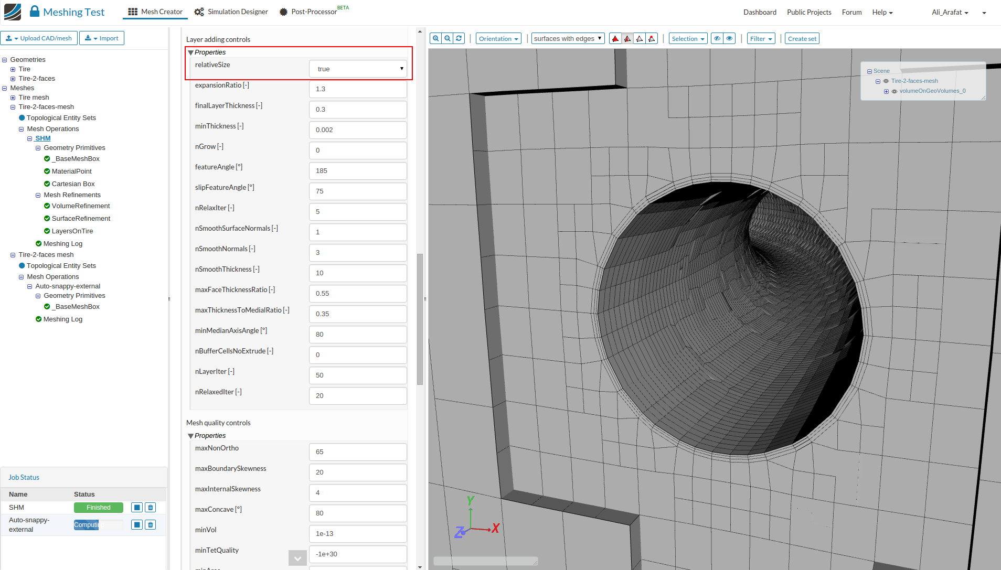Stop the Auto-snappy-external job

coord(136,525)
